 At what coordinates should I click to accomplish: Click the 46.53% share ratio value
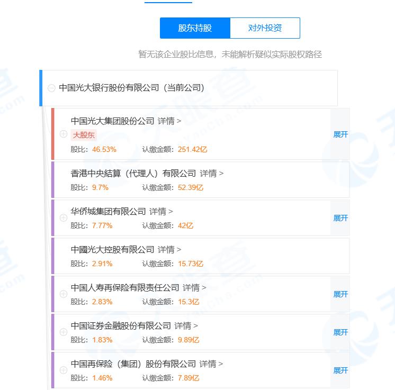click(104, 149)
